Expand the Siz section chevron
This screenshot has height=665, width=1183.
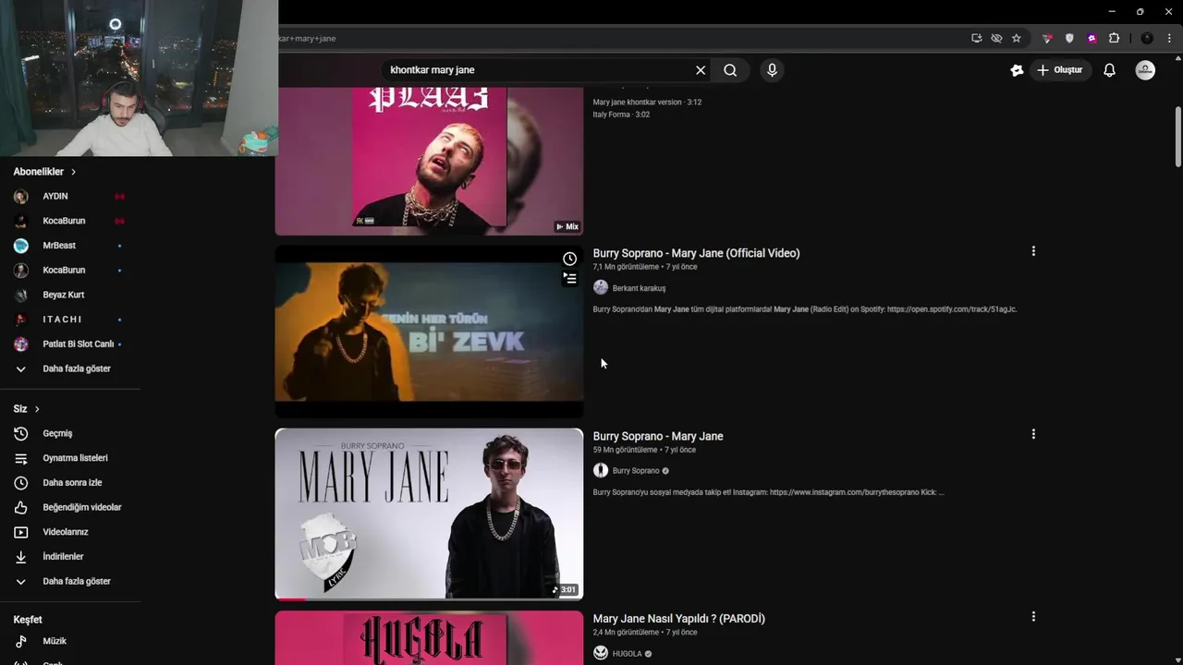(37, 409)
